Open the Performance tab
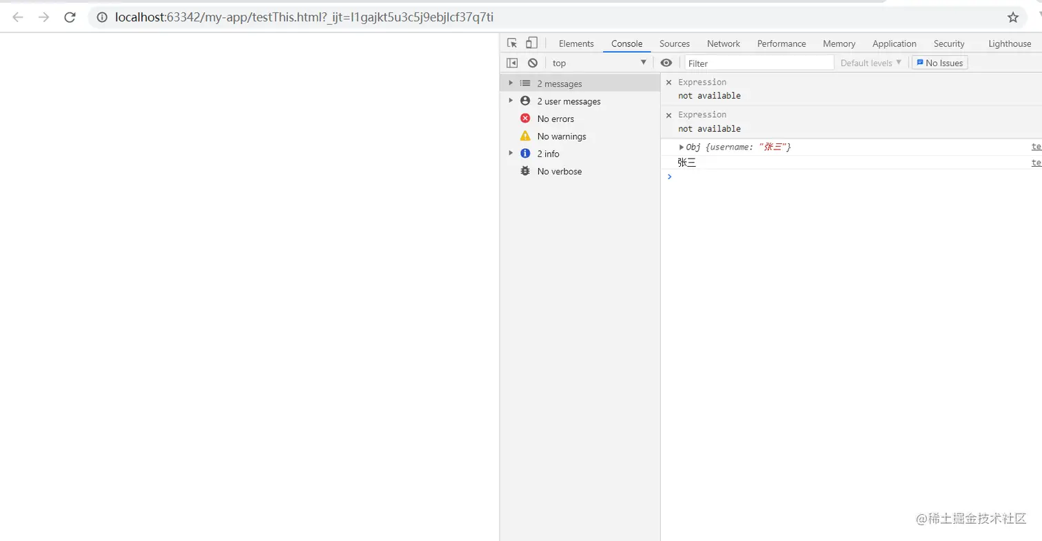 click(781, 43)
